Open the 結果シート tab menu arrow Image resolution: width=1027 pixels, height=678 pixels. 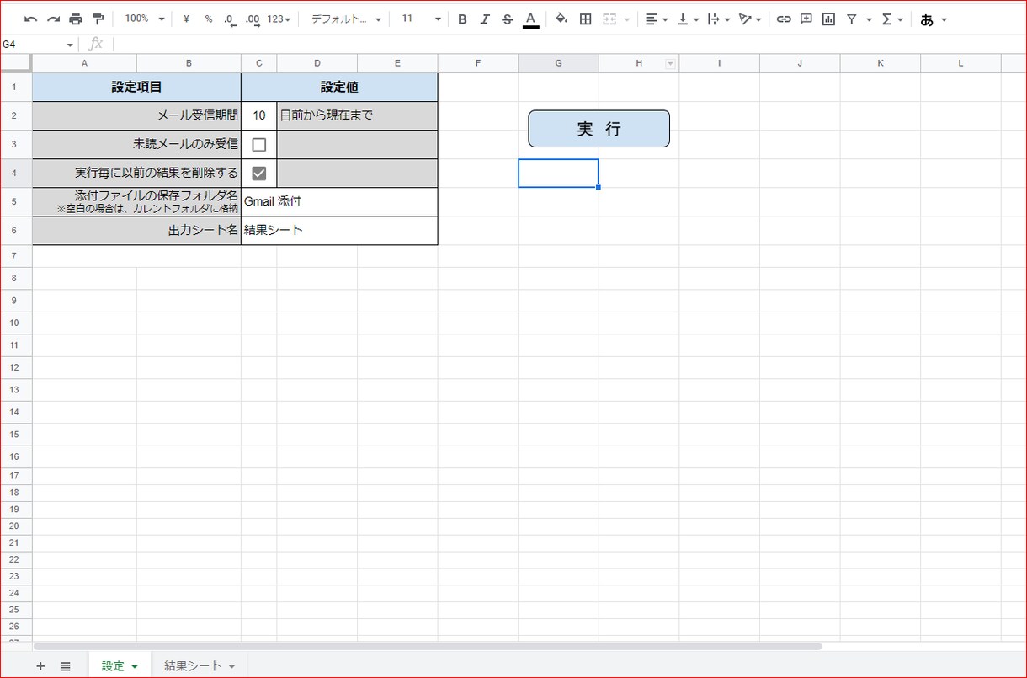pyautogui.click(x=231, y=666)
